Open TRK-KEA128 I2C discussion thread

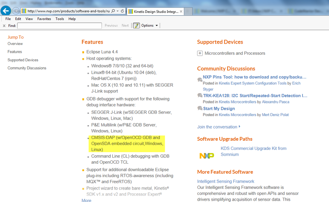tap(255, 96)
